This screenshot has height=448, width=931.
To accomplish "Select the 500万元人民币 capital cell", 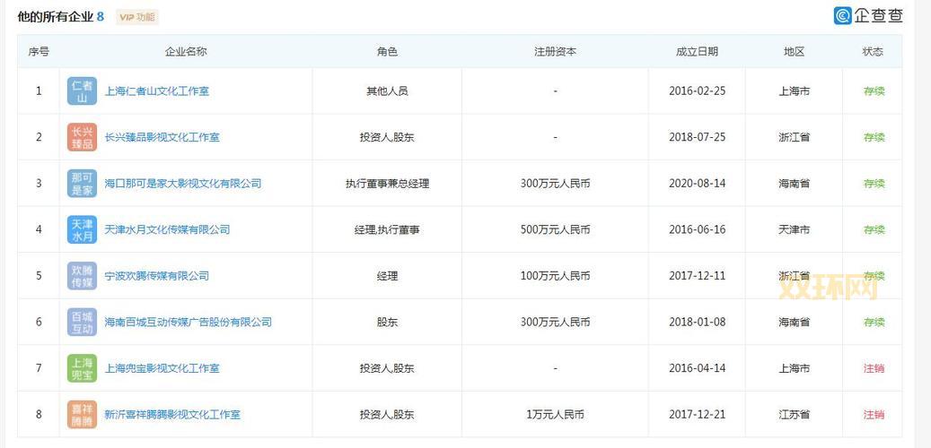I will (555, 230).
